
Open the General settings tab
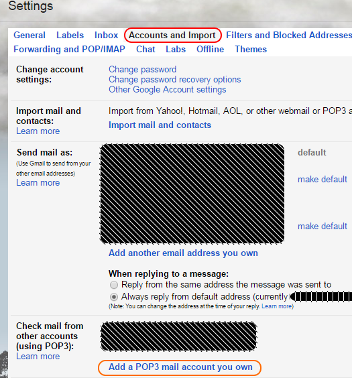(x=30, y=36)
